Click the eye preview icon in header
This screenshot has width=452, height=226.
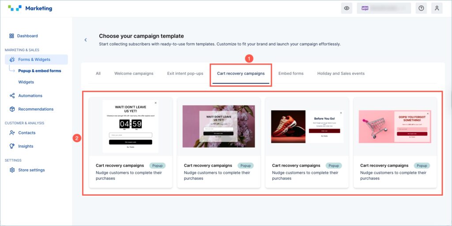pos(347,8)
